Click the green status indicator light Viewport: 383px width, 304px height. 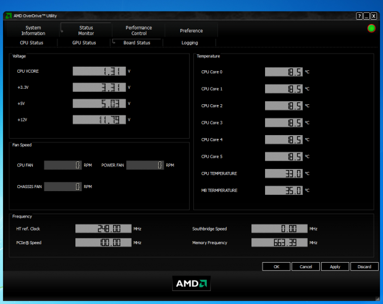coord(371,28)
